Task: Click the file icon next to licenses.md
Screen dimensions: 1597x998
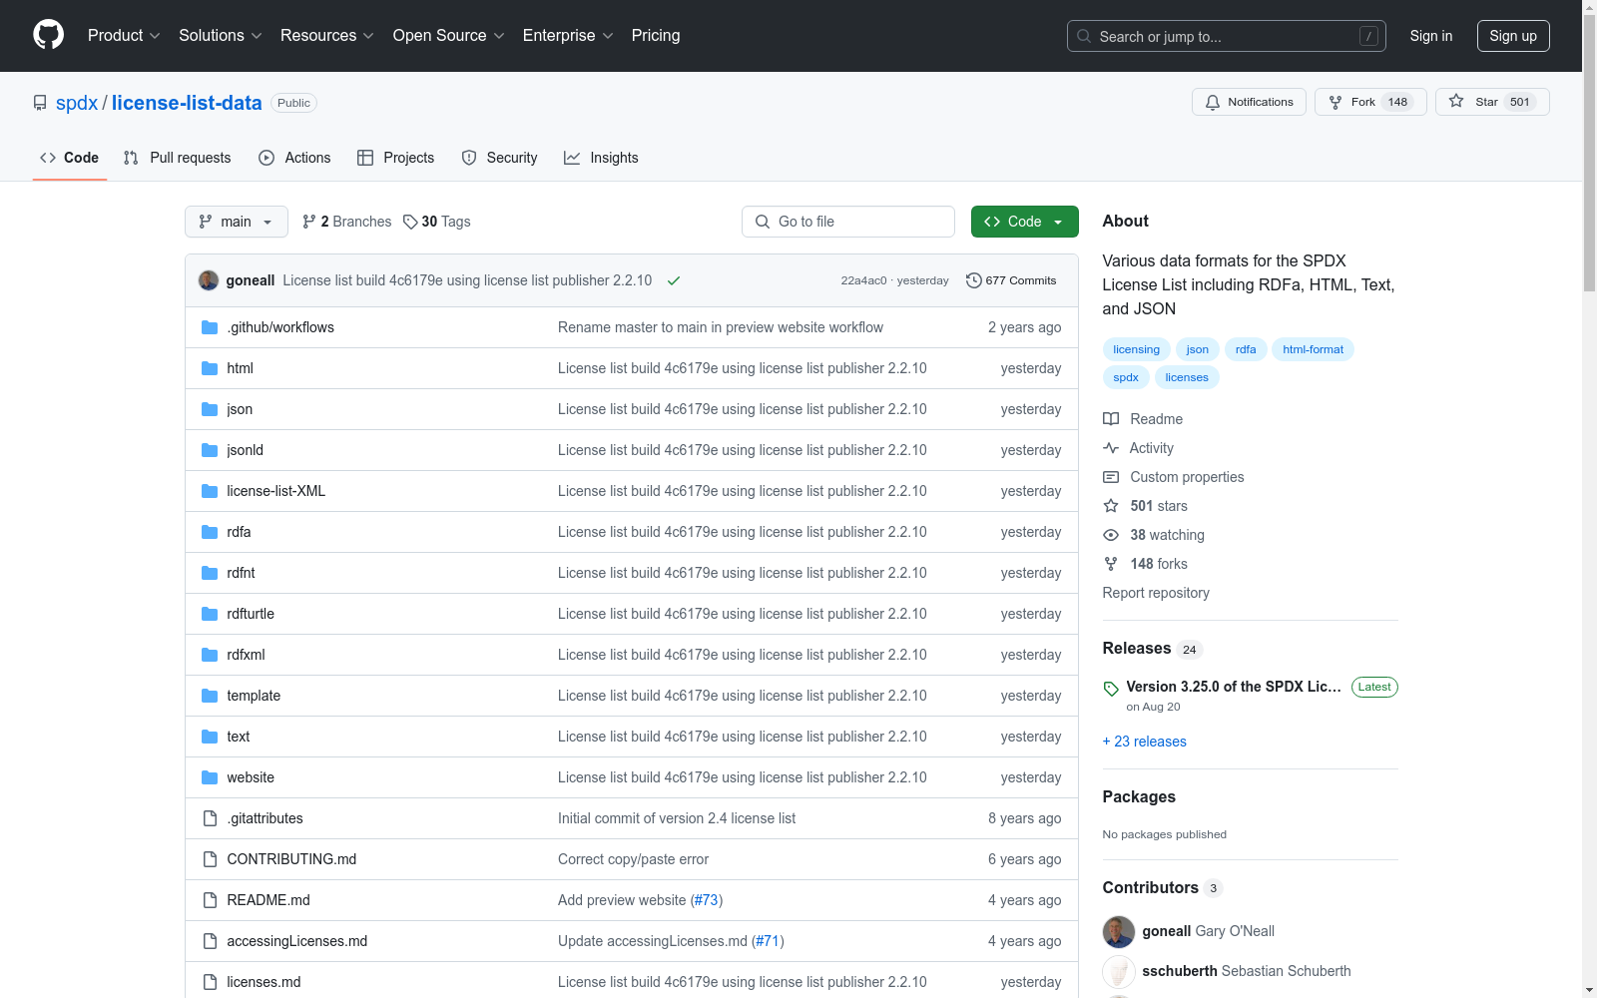Action: coord(210,982)
